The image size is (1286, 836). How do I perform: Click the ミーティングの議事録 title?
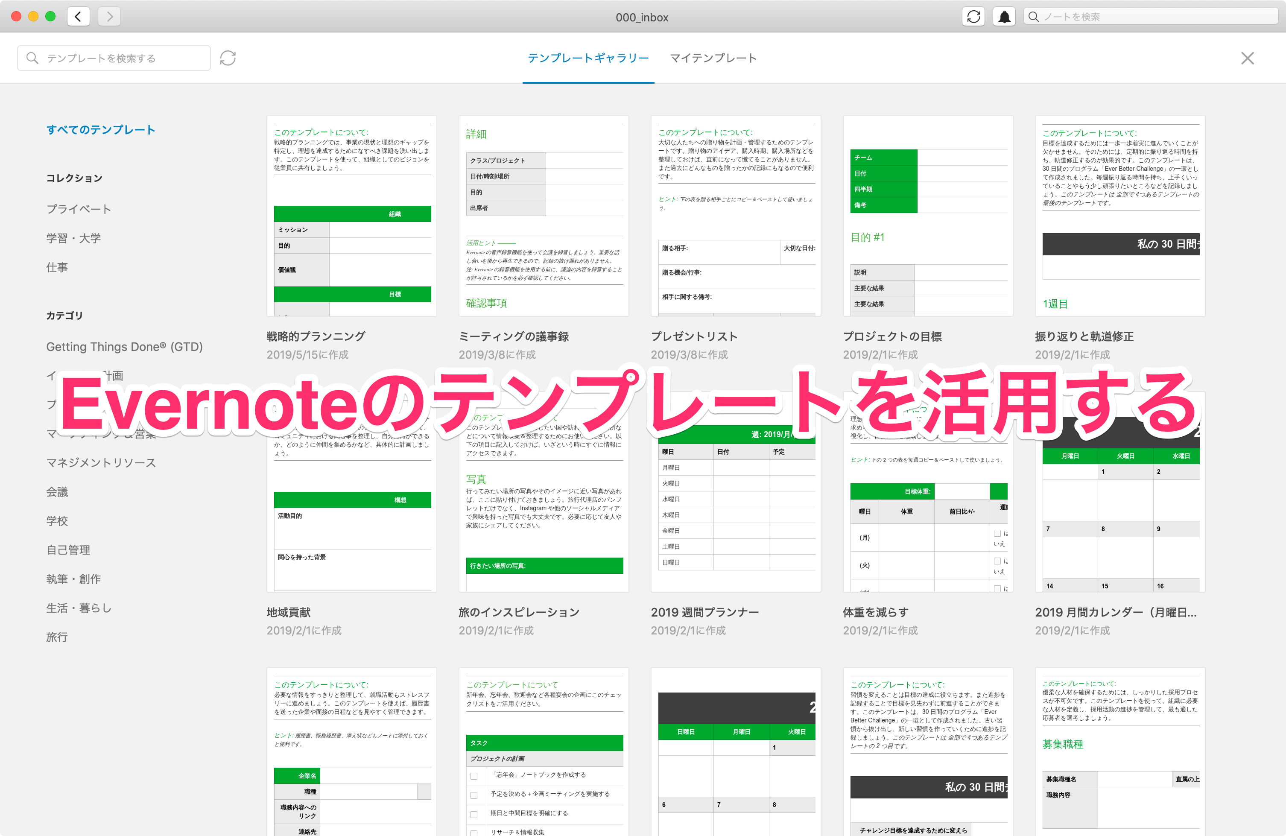(514, 336)
